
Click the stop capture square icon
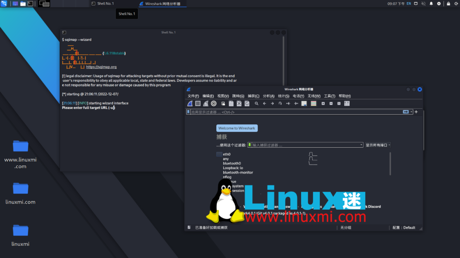pos(198,104)
